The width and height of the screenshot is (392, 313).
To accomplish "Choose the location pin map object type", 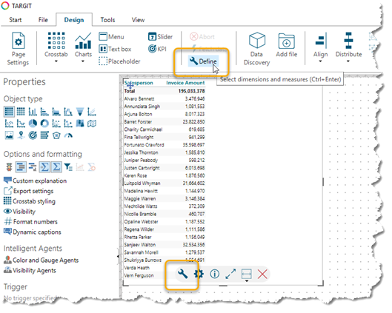I will click(x=21, y=135).
